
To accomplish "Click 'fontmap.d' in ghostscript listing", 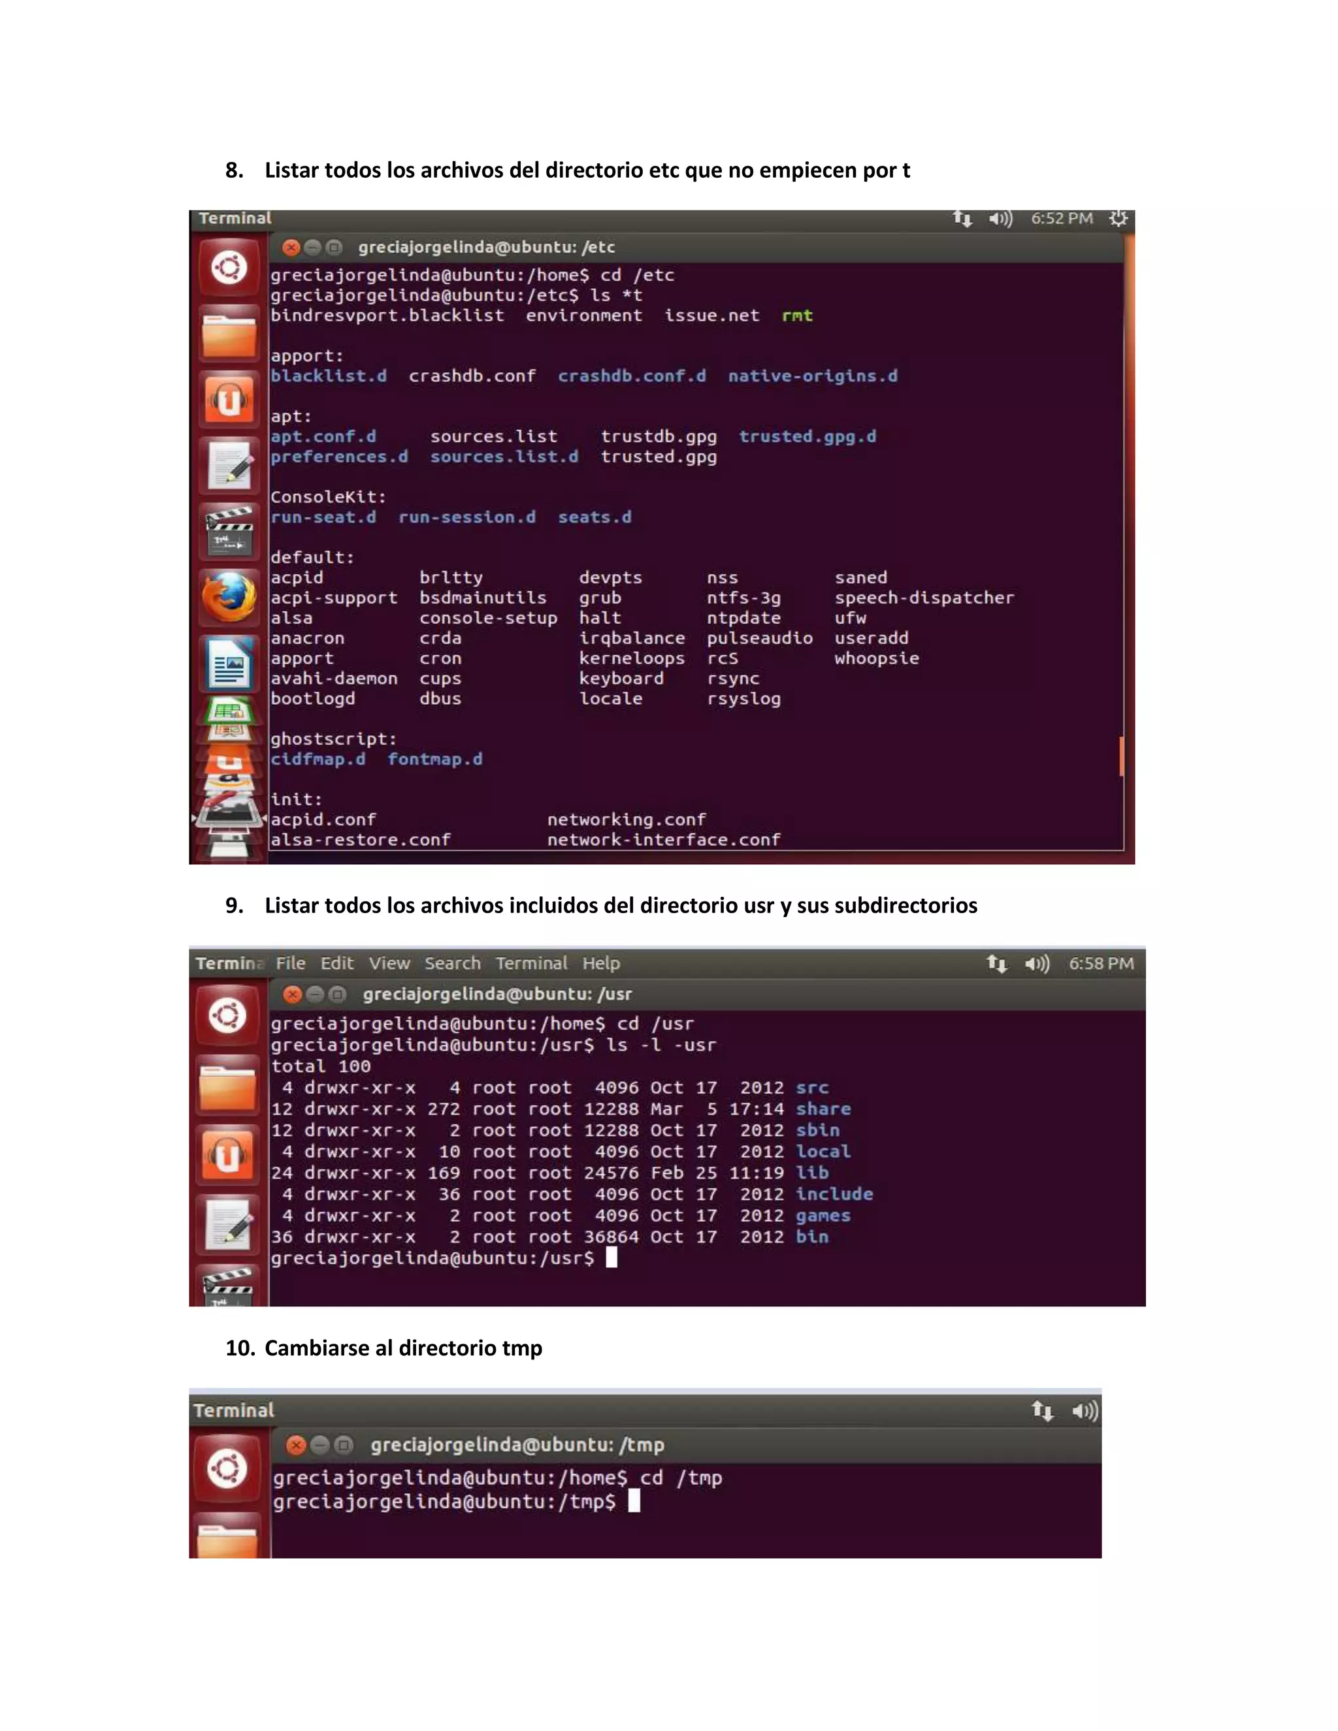I will tap(435, 759).
